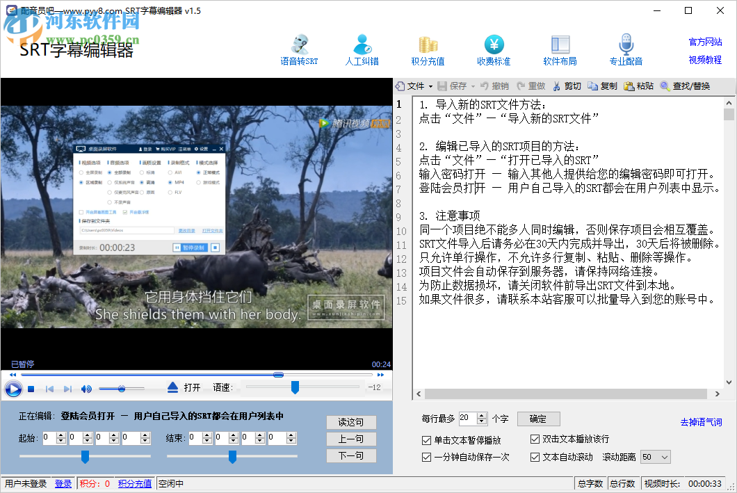Click the 读这句 read sentence button
The height and width of the screenshot is (493, 737).
click(x=351, y=422)
